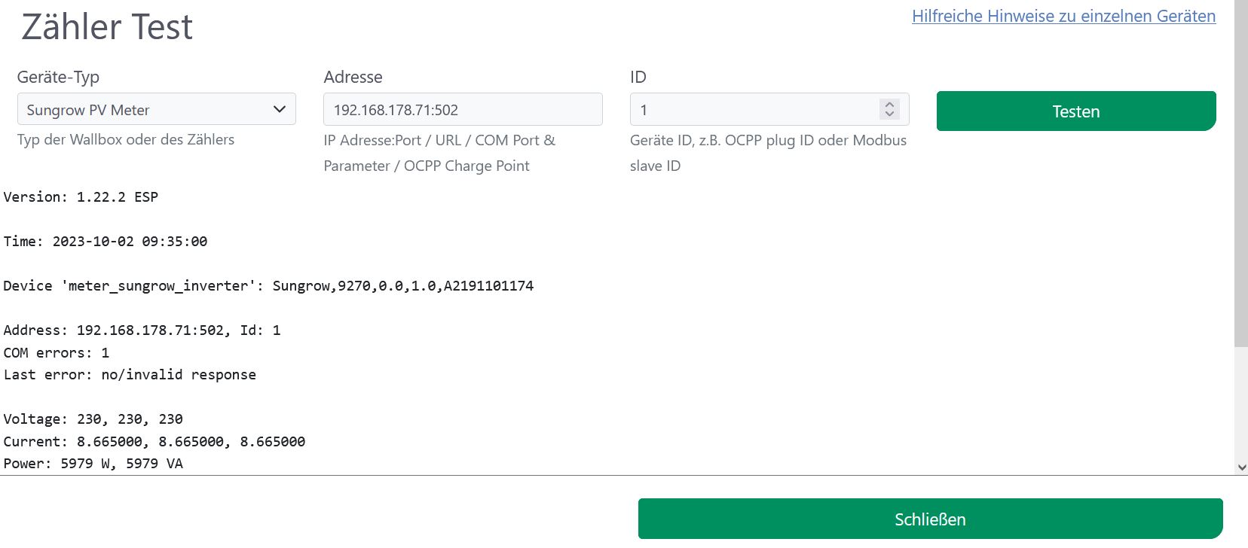Click the Voltage readings output line
The image size is (1248, 548).
(x=93, y=419)
